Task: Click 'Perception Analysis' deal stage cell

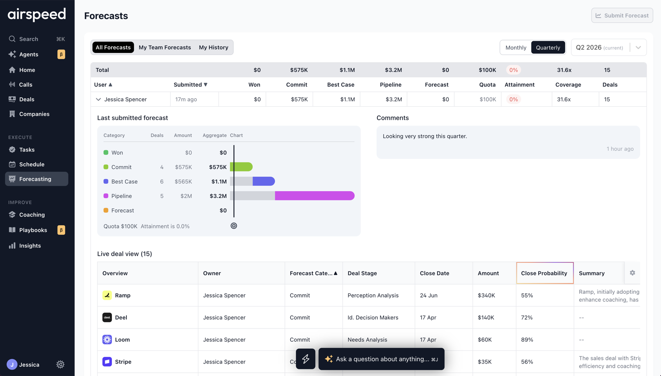Action: click(373, 295)
